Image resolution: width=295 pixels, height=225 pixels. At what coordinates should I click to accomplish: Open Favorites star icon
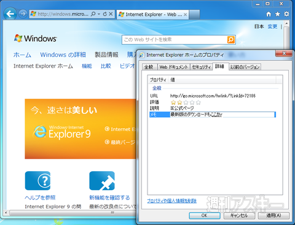click(278, 14)
